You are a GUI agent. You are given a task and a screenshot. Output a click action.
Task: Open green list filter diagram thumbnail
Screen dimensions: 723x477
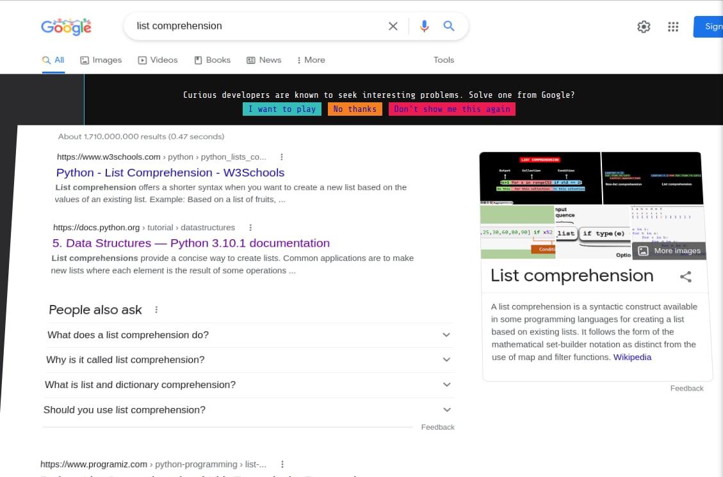coord(517,233)
